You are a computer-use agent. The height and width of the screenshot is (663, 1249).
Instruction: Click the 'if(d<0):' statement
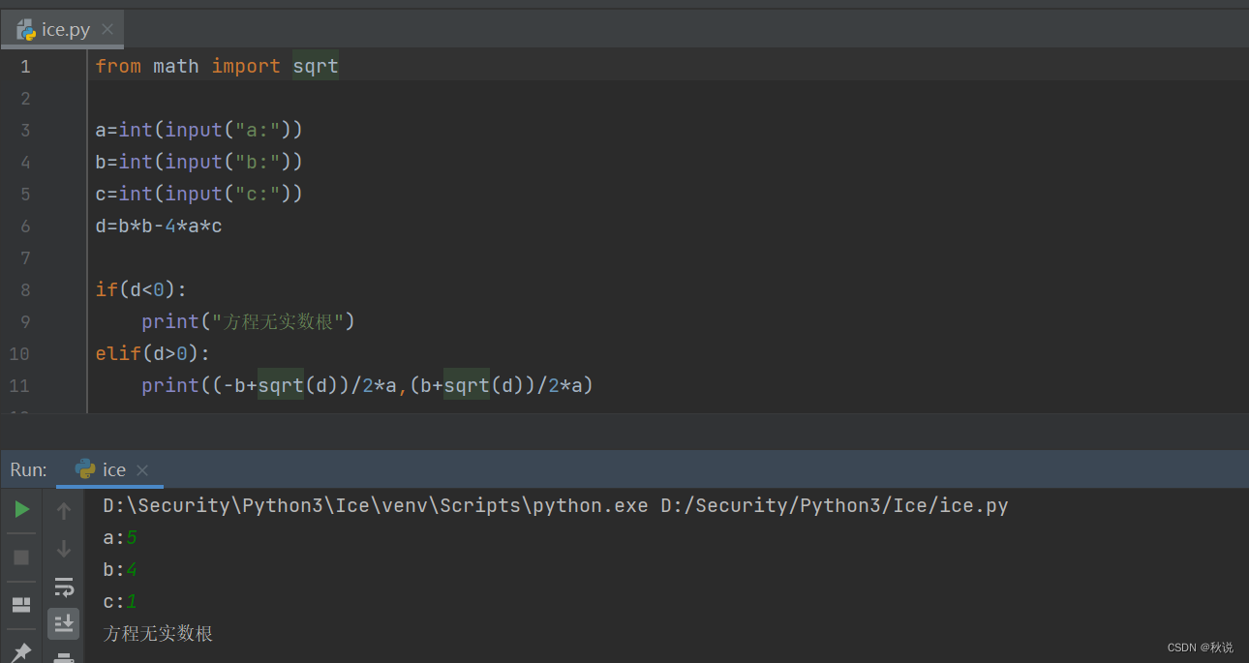click(x=141, y=289)
